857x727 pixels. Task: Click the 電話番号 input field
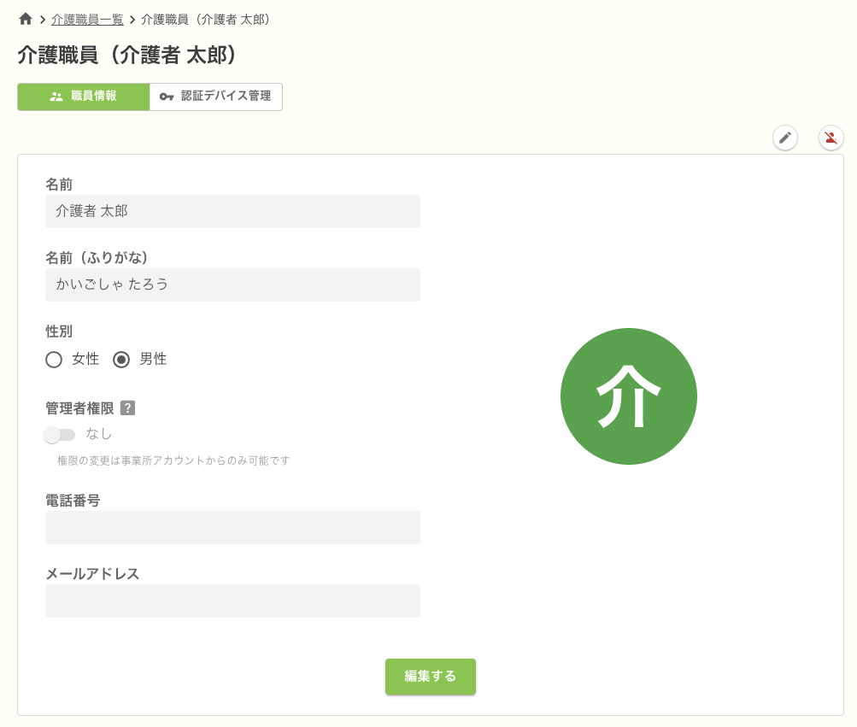232,527
